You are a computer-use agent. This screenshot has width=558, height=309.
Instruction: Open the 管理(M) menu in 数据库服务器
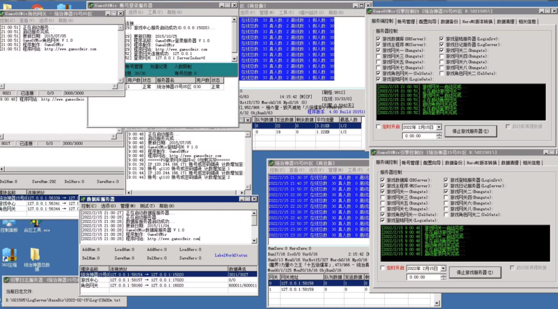click(128, 207)
